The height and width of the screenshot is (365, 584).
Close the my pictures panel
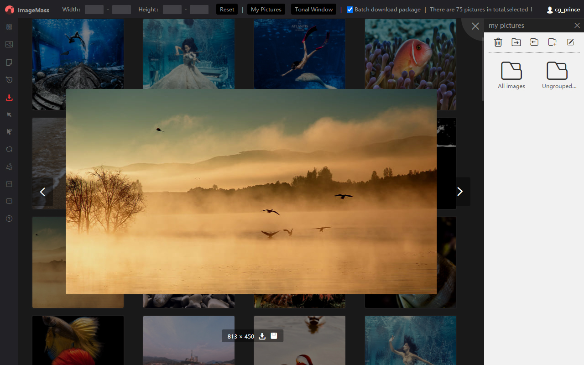(577, 26)
